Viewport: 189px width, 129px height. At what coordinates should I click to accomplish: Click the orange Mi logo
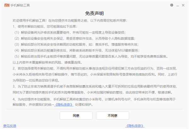pyautogui.click(x=4, y=5)
